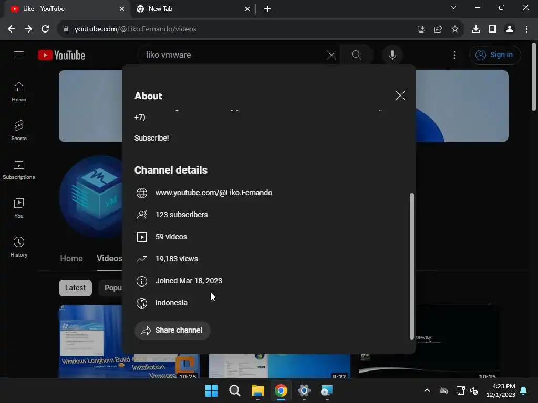Bookmark this page star
538x403 pixels.
click(x=455, y=29)
